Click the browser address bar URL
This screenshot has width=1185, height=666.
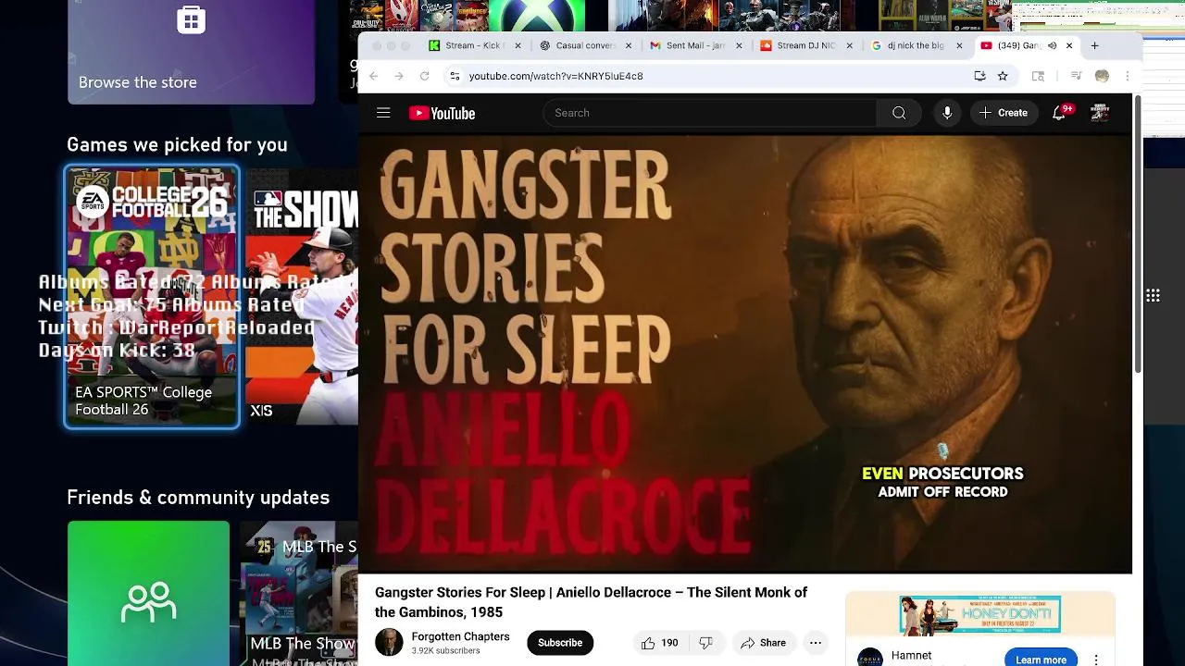click(x=555, y=76)
